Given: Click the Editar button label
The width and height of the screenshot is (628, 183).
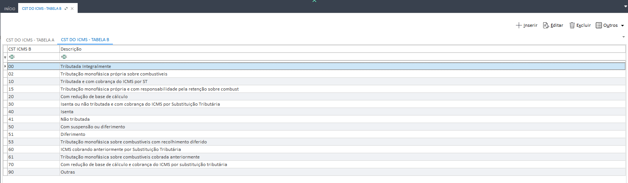Looking at the screenshot, I should tap(557, 25).
